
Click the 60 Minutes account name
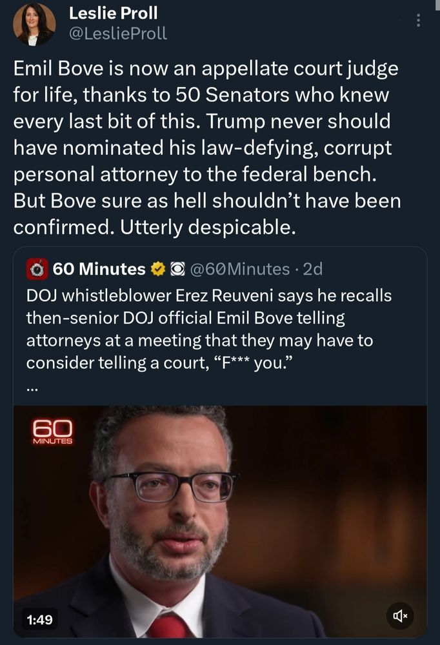tap(99, 269)
